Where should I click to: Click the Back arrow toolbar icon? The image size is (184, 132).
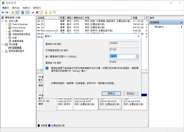point(3,12)
